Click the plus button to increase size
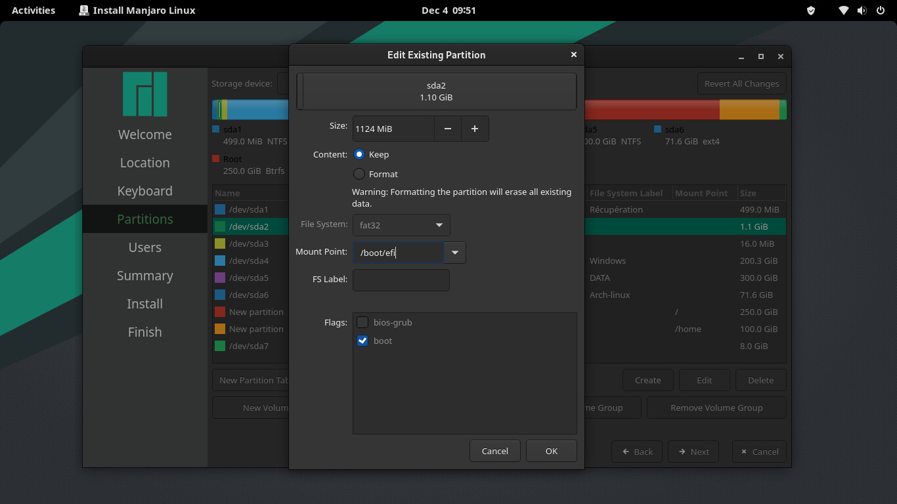Screen dimensions: 897x504 (475, 129)
